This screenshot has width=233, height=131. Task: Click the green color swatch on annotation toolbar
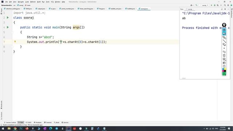click(224, 74)
